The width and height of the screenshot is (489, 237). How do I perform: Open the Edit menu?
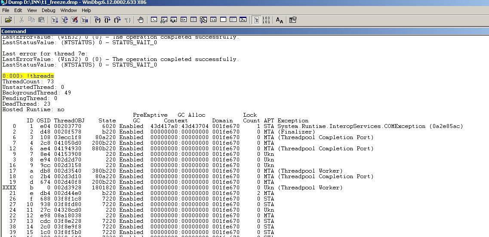[x=18, y=10]
